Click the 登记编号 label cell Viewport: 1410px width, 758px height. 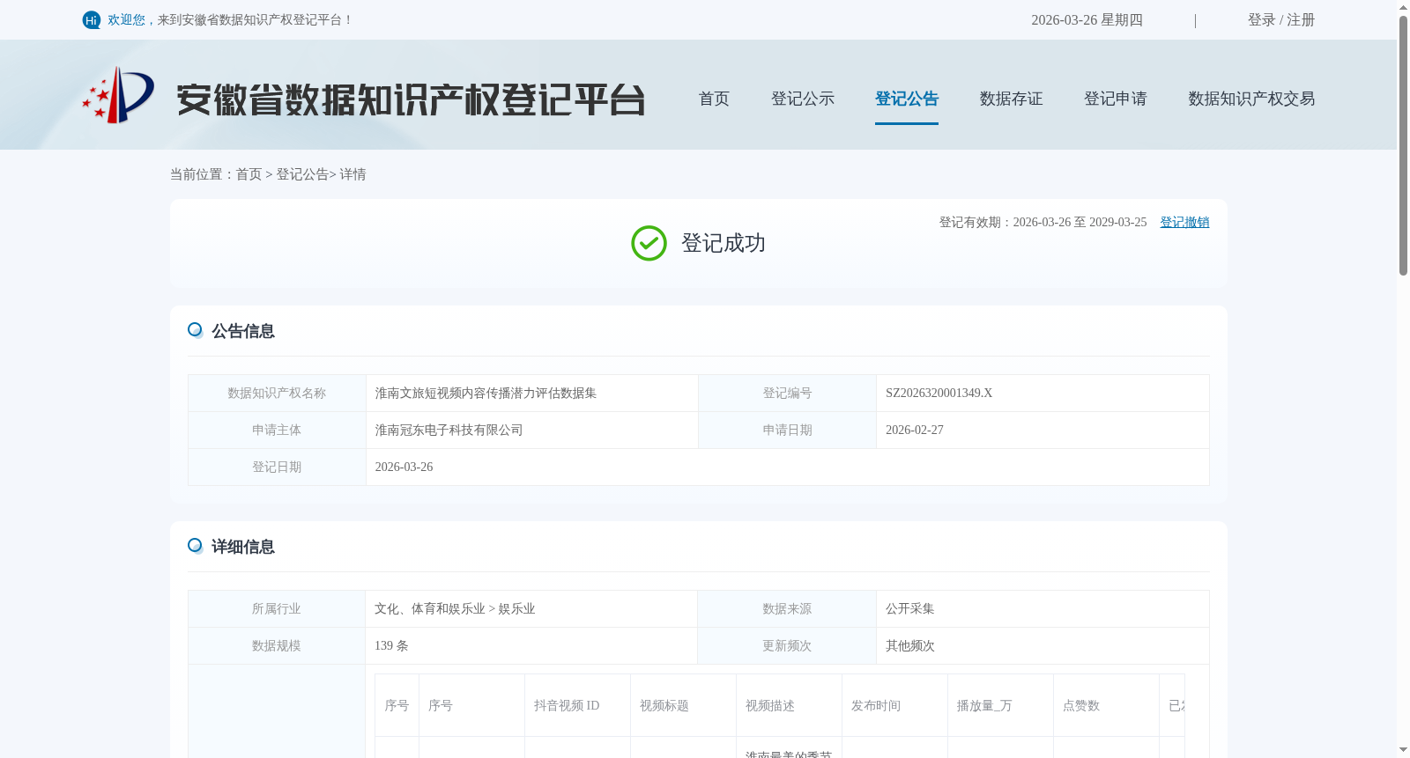coord(787,394)
